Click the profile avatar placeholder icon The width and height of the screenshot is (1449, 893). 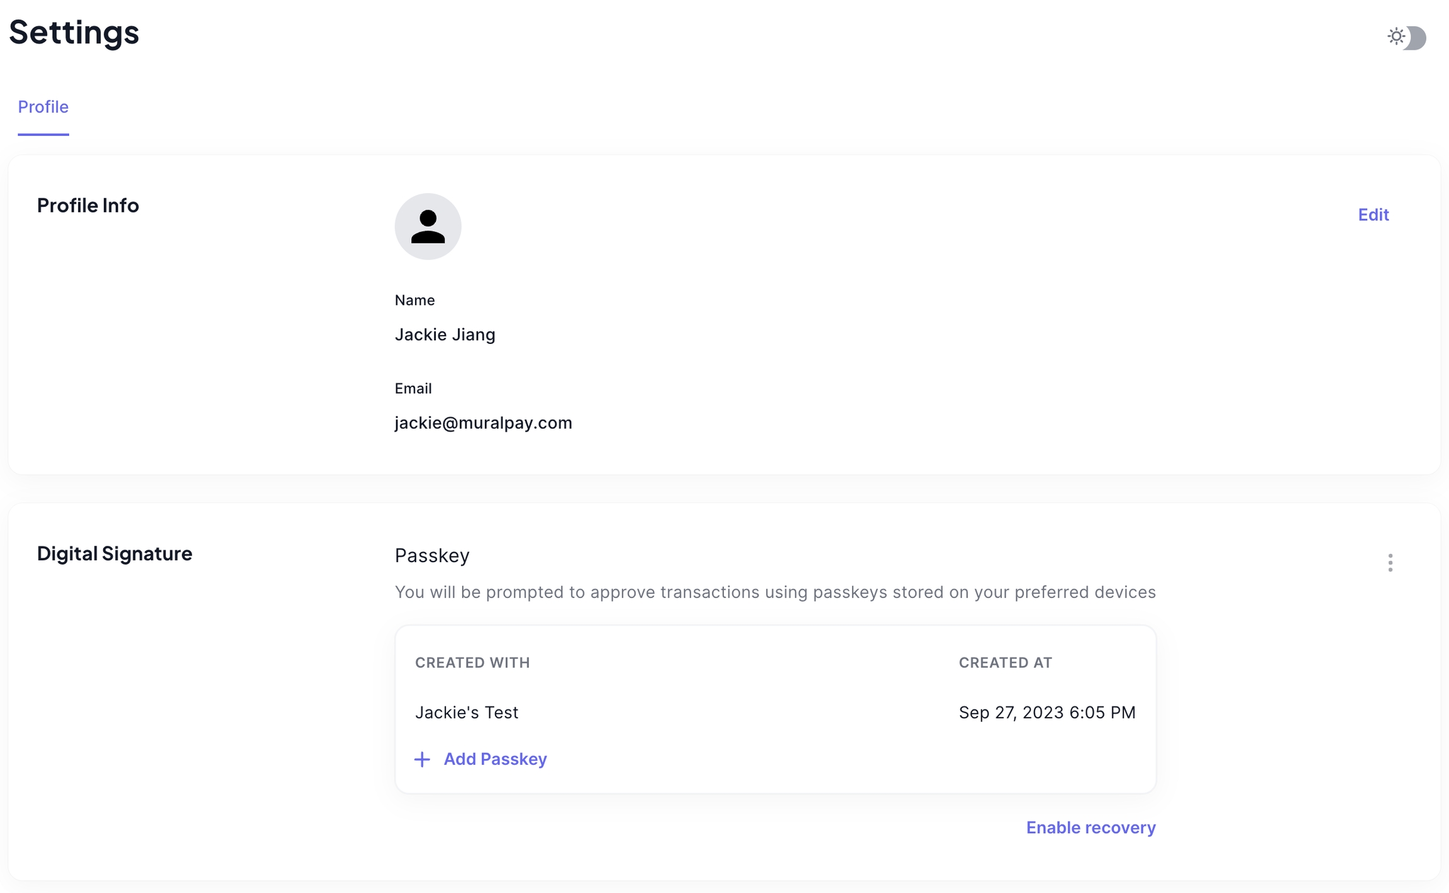(x=428, y=226)
